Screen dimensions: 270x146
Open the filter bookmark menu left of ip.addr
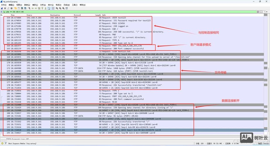1,12
